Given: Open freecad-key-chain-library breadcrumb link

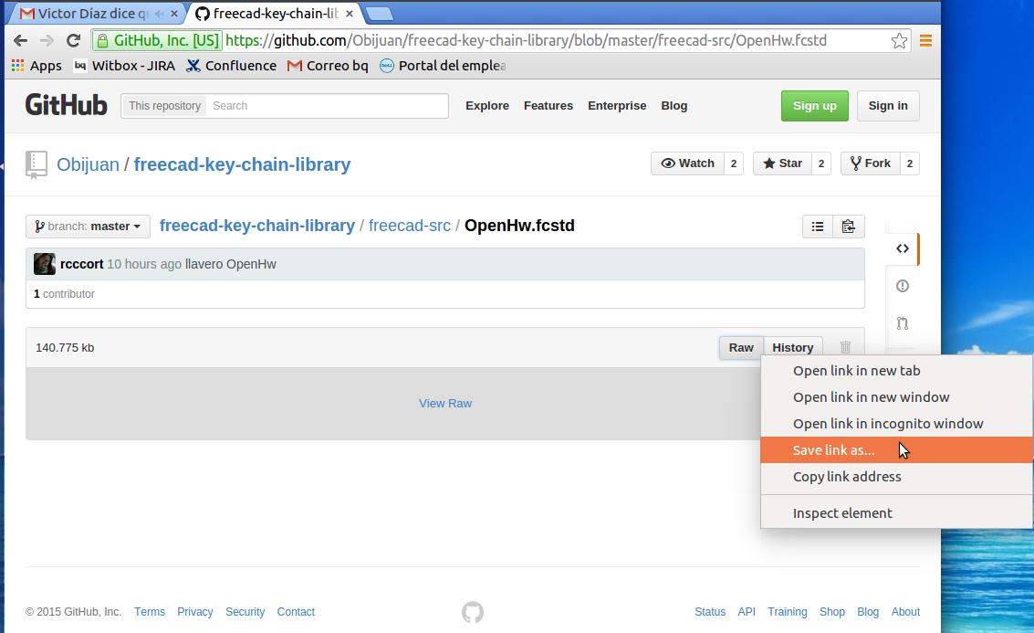Looking at the screenshot, I should [257, 226].
